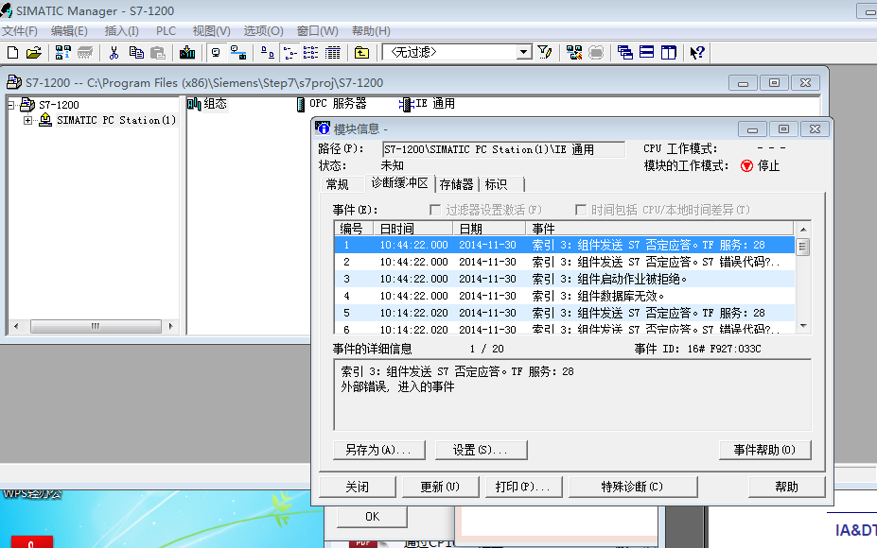Viewport: 877px width, 548px height.
Task: Collapse the S7-1200 root tree node
Action: point(10,105)
